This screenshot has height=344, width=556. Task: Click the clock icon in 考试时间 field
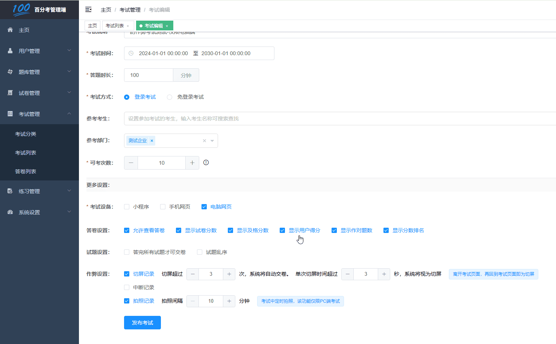pyautogui.click(x=130, y=53)
